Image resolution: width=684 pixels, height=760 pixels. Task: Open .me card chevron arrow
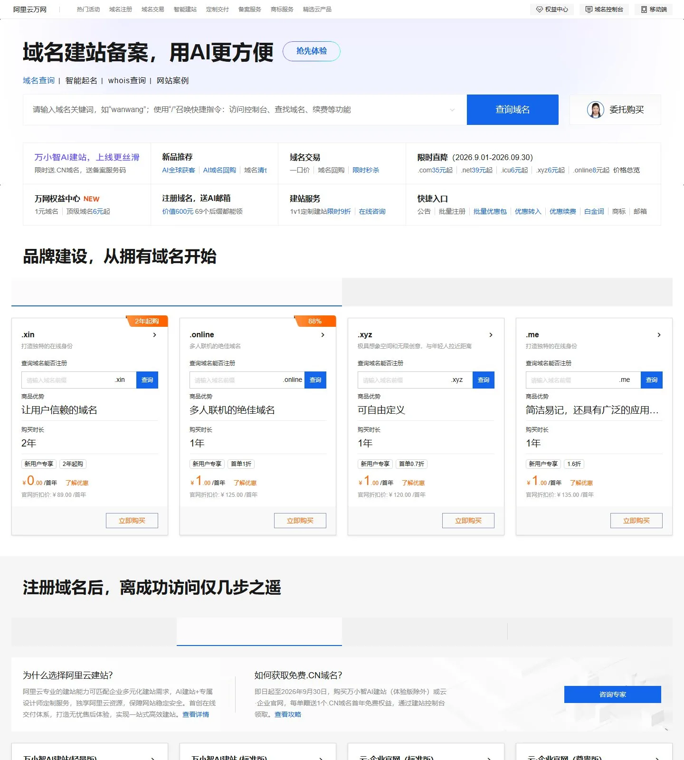(x=659, y=335)
